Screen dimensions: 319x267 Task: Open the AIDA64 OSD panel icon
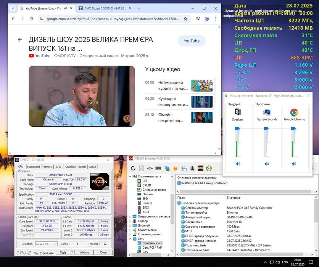[200, 168]
